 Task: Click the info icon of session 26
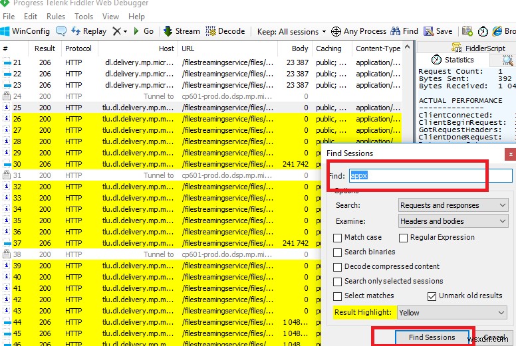[7, 119]
